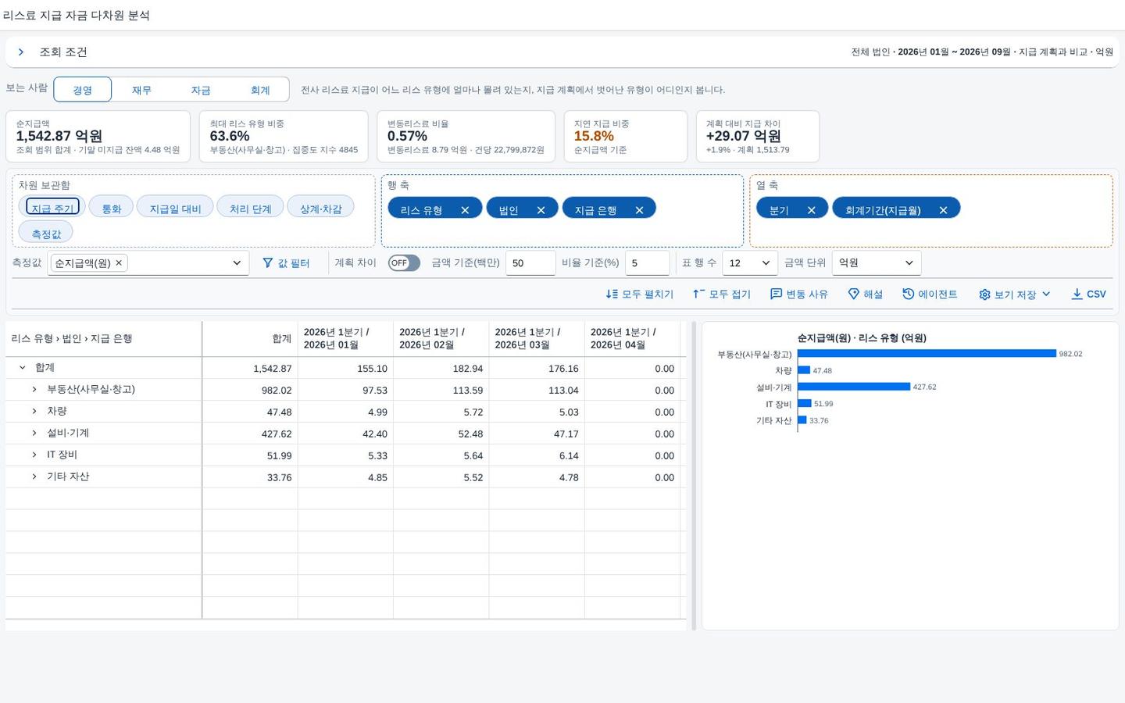The width and height of the screenshot is (1125, 703).
Task: Open the 해설 explanation icon
Action: pyautogui.click(x=853, y=294)
